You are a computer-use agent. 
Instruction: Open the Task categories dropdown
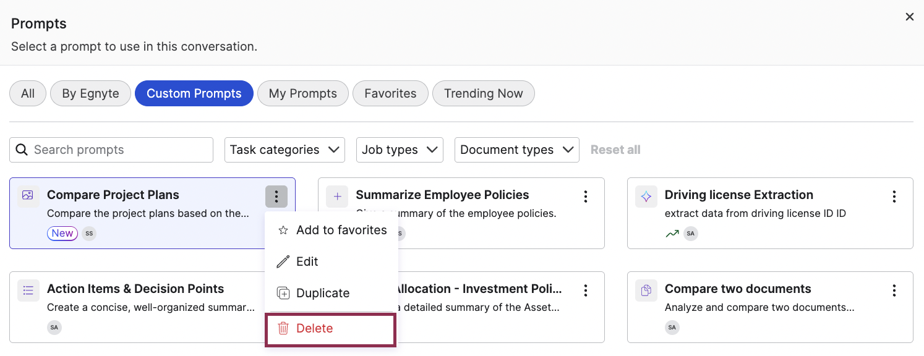pyautogui.click(x=284, y=150)
